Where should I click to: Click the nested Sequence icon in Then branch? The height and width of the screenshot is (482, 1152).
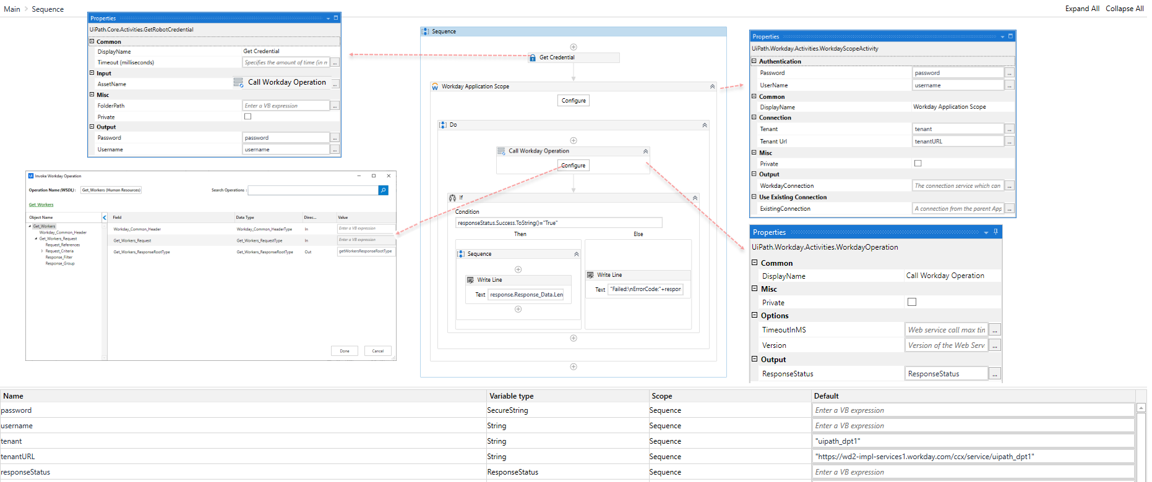(x=461, y=254)
